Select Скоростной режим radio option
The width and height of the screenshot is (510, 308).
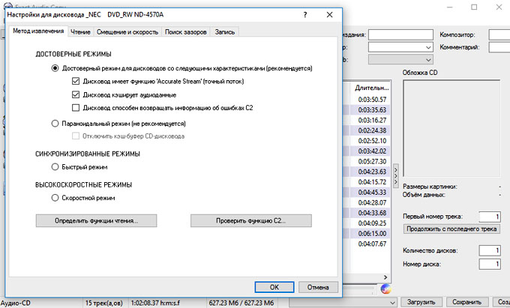55,198
